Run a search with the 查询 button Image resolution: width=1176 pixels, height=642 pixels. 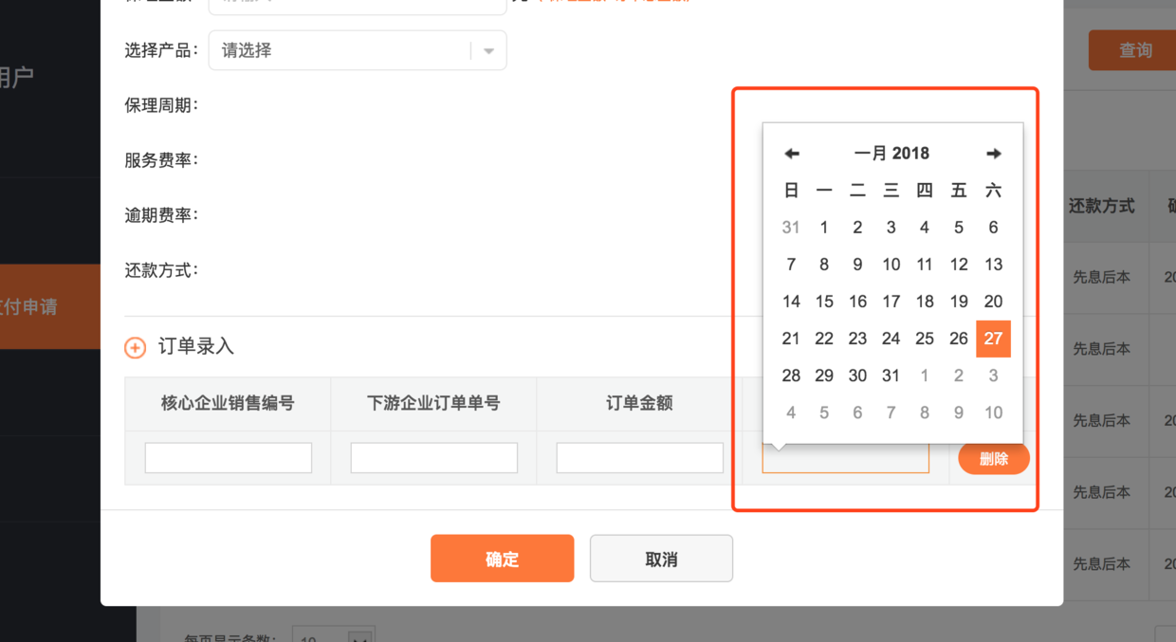1134,50
